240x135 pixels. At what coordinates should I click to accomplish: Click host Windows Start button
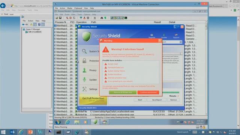tap(3, 132)
